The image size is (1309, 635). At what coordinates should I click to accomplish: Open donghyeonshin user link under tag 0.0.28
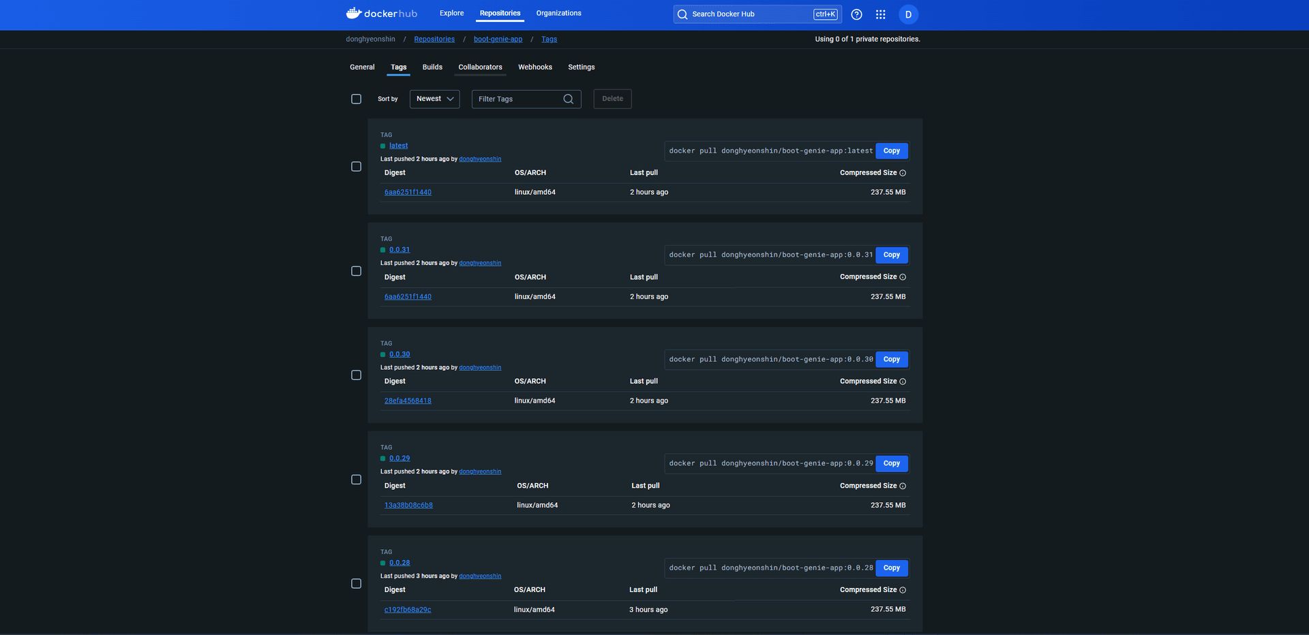pyautogui.click(x=480, y=576)
